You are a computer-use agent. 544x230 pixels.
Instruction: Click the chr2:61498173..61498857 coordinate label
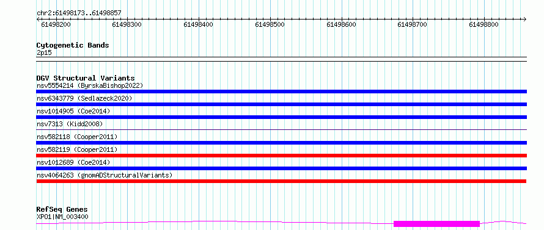[x=79, y=13]
